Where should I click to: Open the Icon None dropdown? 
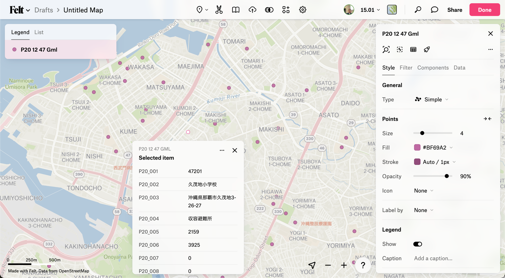click(x=424, y=191)
